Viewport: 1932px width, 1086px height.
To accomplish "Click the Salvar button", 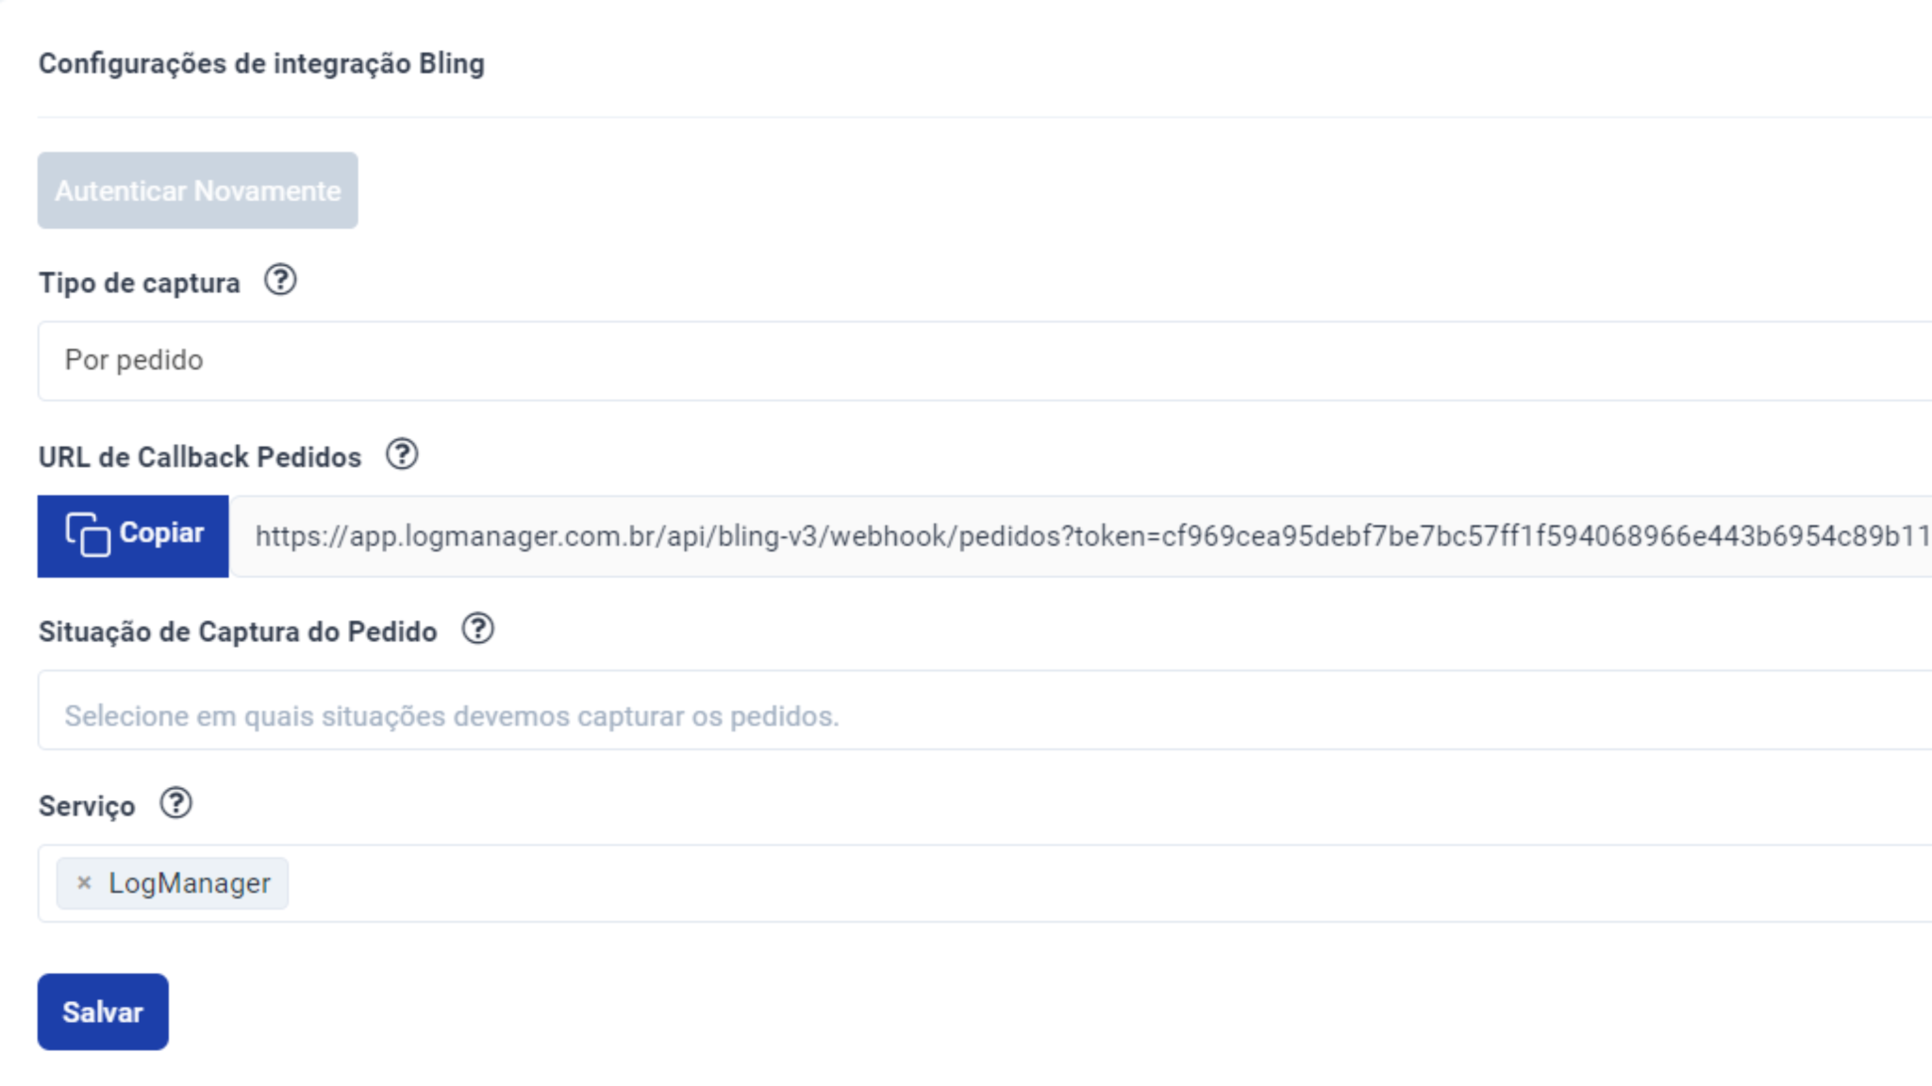I will 102,1011.
